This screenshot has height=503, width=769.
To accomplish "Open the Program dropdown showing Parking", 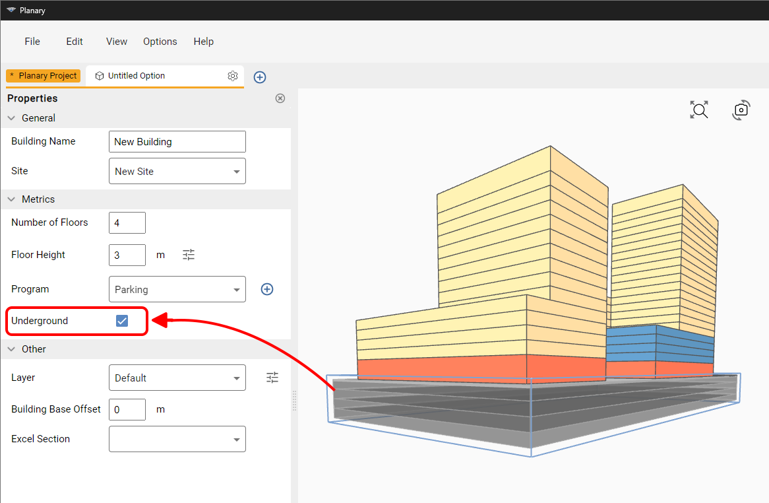I will [177, 289].
